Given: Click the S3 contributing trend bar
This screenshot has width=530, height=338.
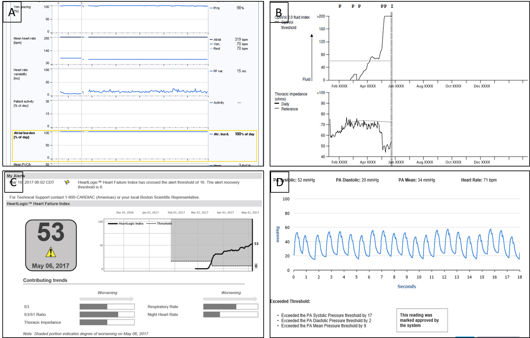Looking at the screenshot, I should click(107, 306).
